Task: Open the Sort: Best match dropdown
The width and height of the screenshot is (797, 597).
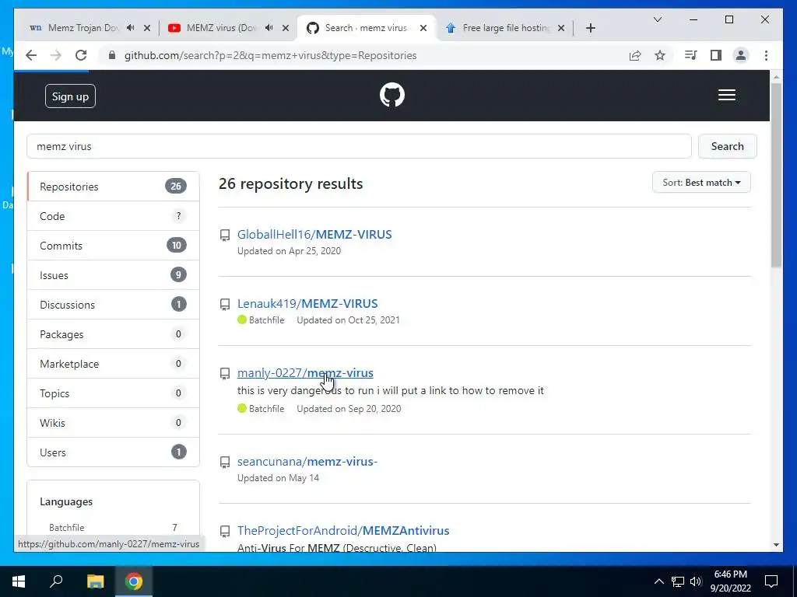Action: pos(701,182)
